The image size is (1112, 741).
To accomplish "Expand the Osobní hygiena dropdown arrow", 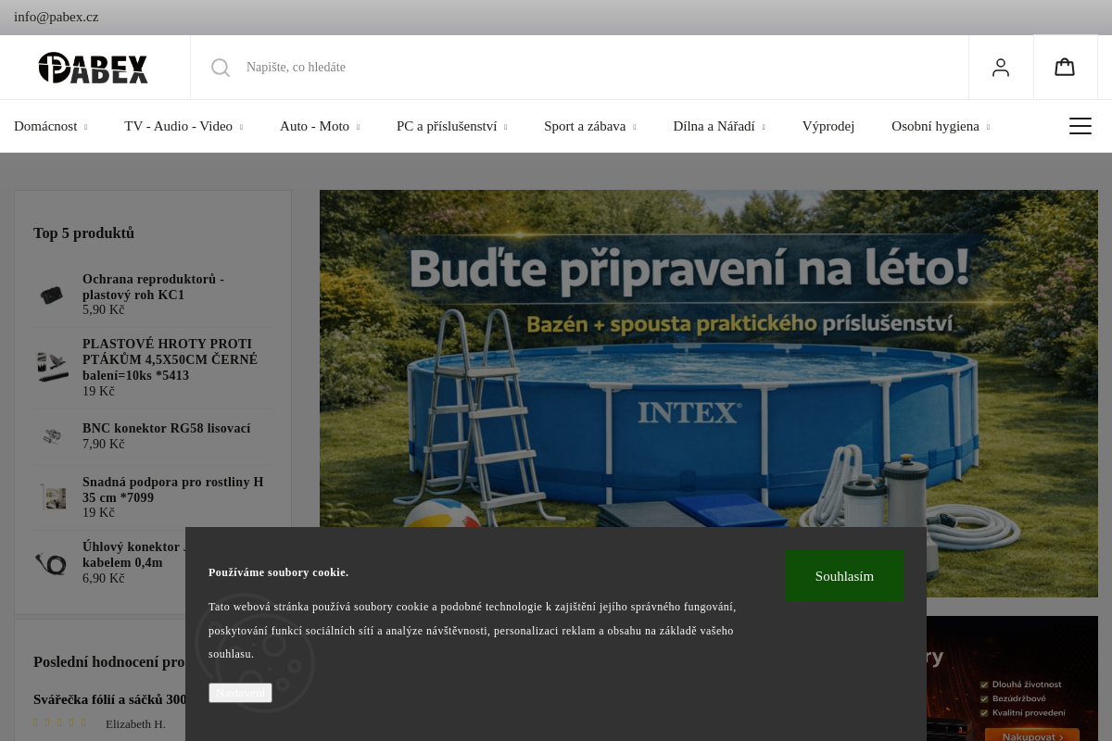I will click(988, 127).
